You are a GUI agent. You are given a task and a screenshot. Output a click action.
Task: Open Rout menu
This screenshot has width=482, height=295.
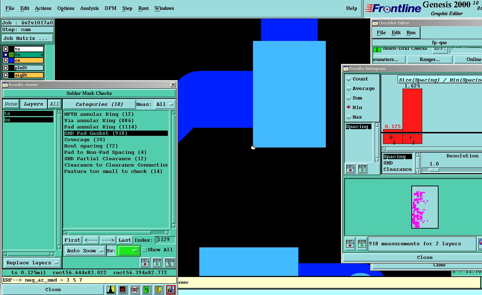pos(143,8)
